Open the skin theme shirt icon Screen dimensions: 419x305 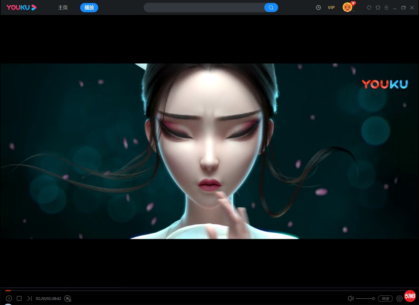[378, 7]
